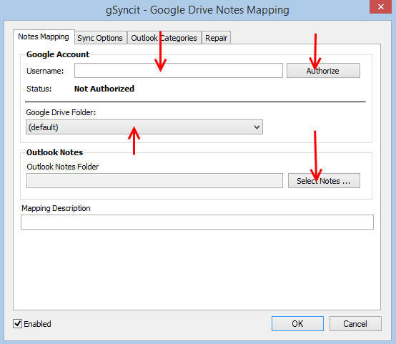The width and height of the screenshot is (396, 344).
Task: Open the Outlook Categories tab
Action: coord(164,38)
